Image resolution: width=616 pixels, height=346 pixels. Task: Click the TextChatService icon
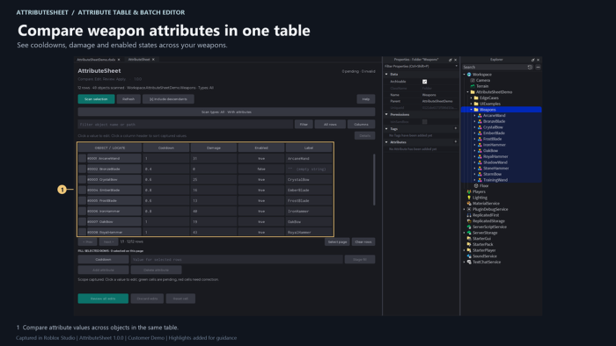(x=469, y=262)
